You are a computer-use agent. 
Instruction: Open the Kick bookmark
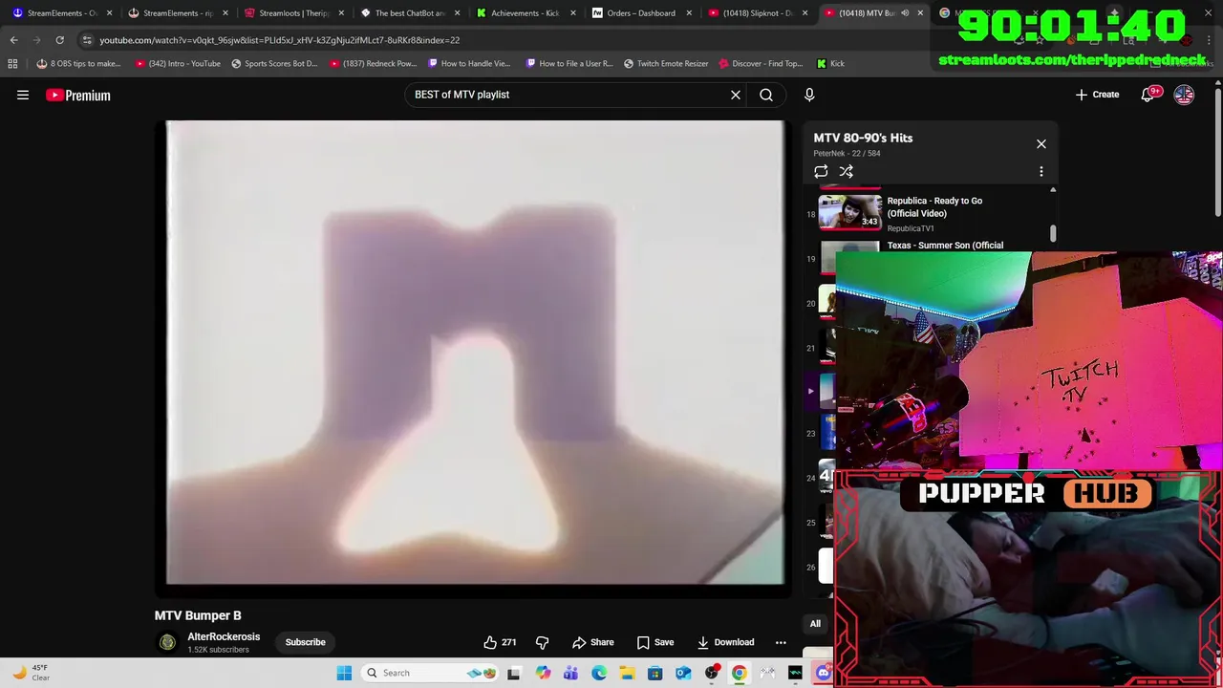[x=830, y=63]
